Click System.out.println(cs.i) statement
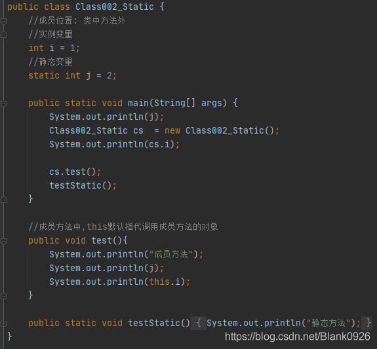377x349 pixels. (115, 144)
